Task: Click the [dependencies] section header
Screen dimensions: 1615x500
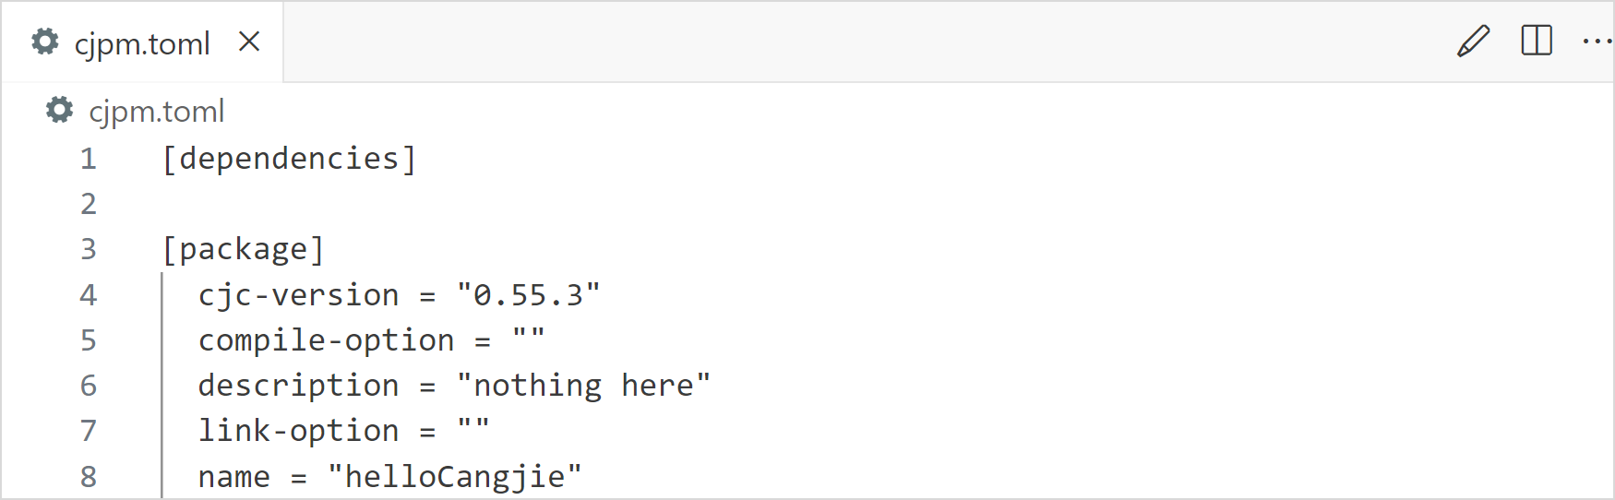Action: (289, 159)
